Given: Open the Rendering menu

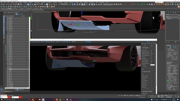Looking at the screenshot, I should click(x=43, y=2).
